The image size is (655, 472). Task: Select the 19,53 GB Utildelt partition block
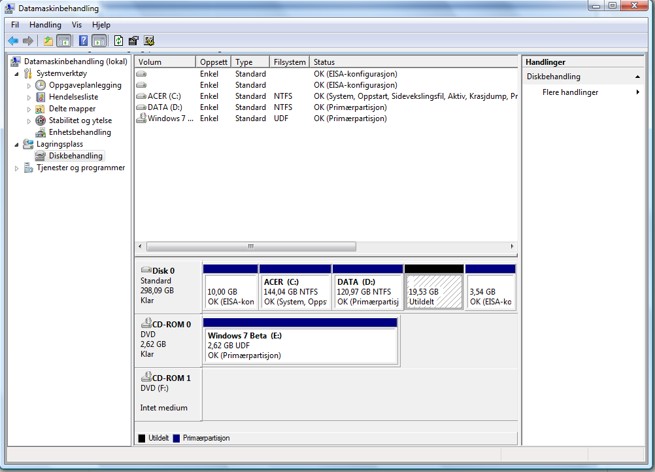434,292
